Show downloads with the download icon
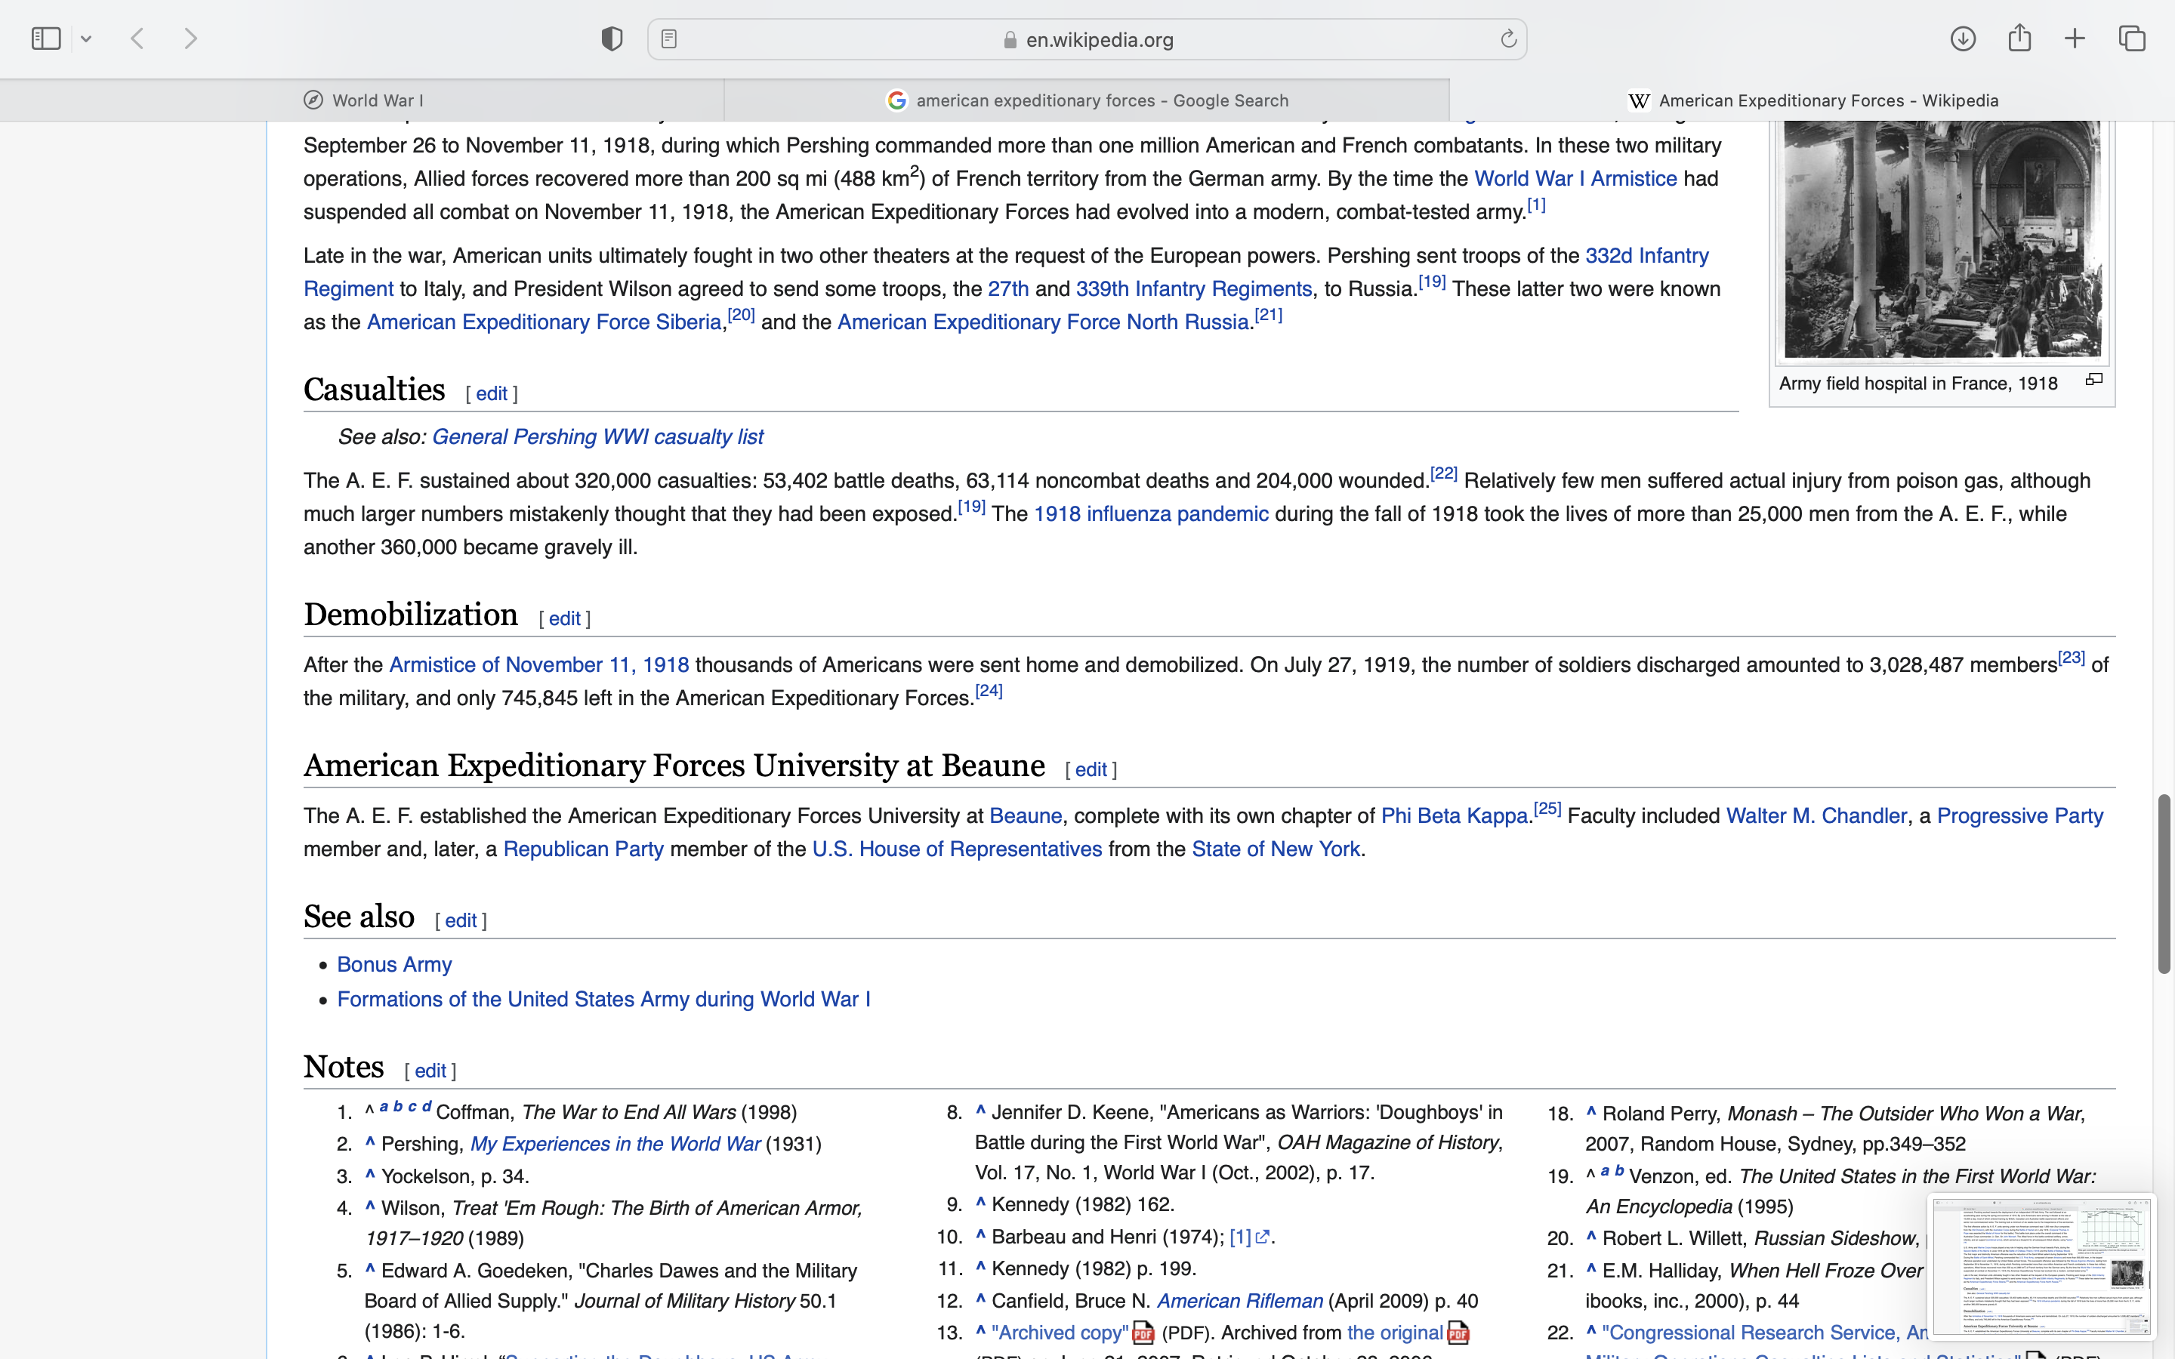The image size is (2175, 1359). [1963, 39]
